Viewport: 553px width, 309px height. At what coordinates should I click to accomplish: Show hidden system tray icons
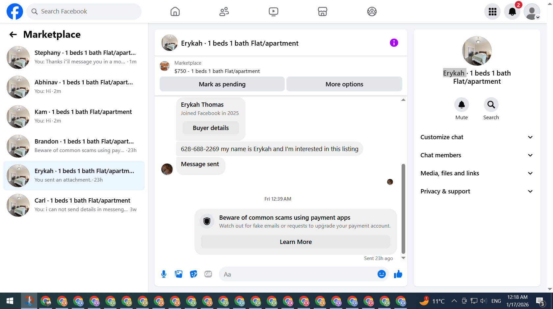tap(454, 301)
